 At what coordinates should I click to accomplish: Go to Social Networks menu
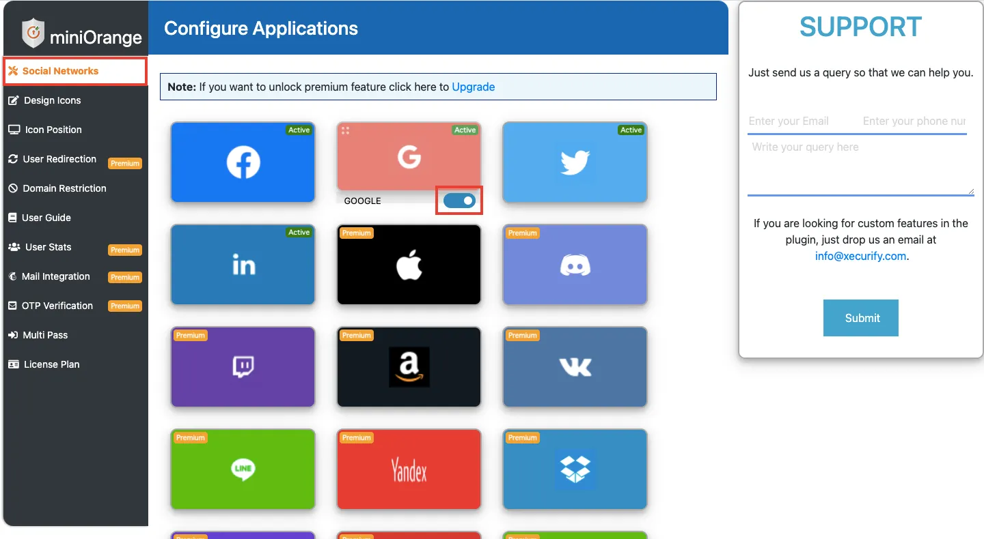[75, 71]
